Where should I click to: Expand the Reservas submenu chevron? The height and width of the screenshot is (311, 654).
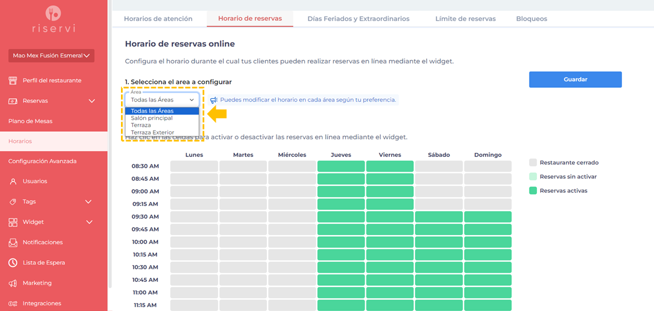point(92,101)
